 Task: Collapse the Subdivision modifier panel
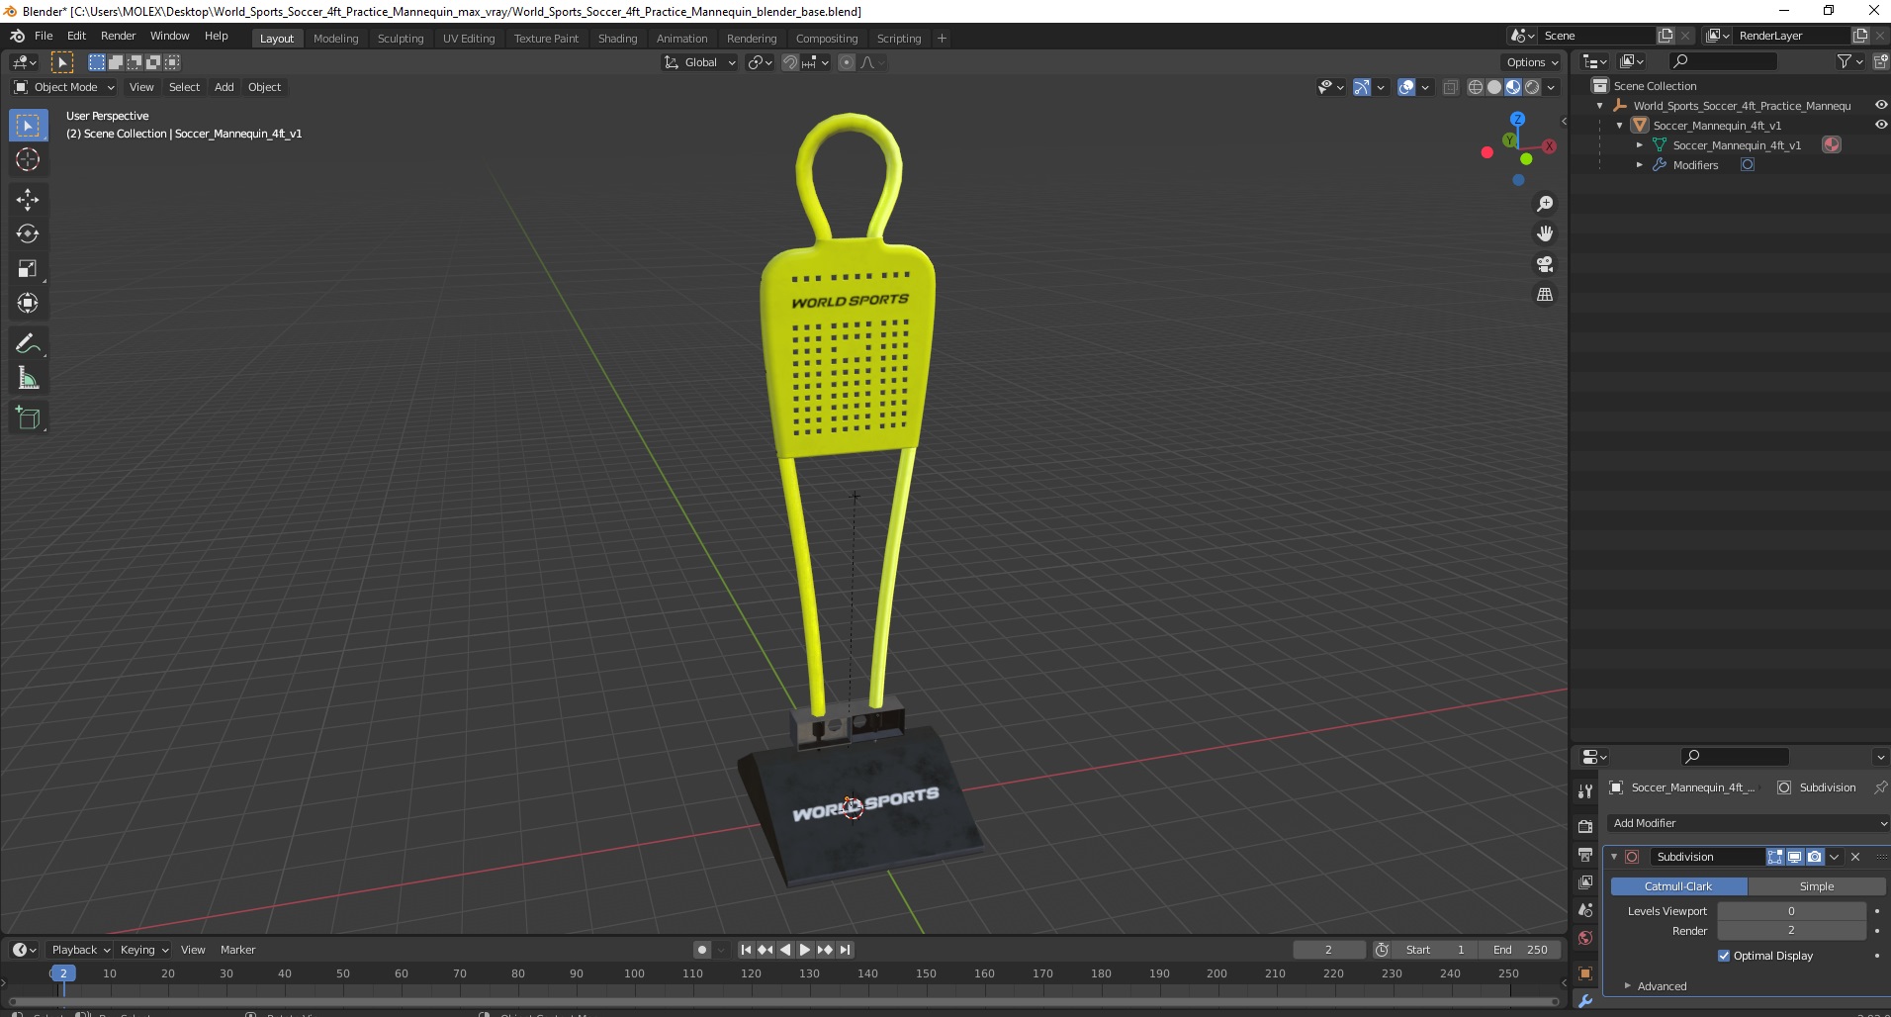[1614, 857]
